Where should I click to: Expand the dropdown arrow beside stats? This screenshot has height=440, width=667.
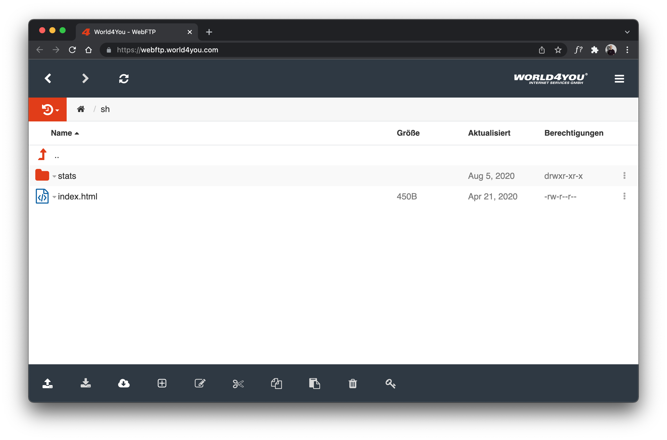(54, 177)
